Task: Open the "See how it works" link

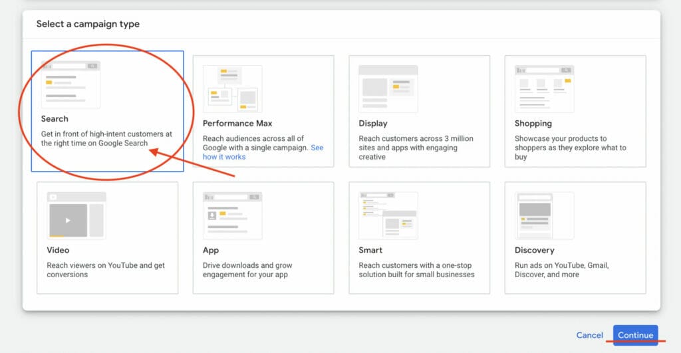Action: (224, 157)
